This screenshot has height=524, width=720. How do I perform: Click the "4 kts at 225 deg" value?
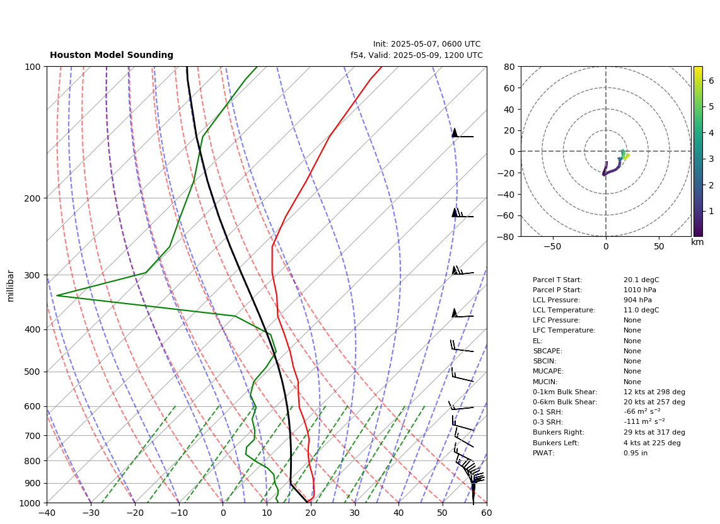point(652,443)
